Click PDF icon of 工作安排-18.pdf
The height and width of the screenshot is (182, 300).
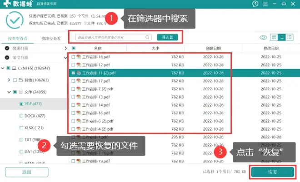tap(79, 57)
